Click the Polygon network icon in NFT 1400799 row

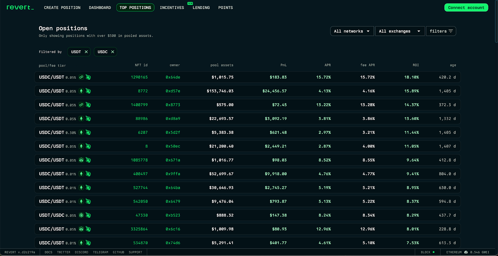tap(81, 105)
